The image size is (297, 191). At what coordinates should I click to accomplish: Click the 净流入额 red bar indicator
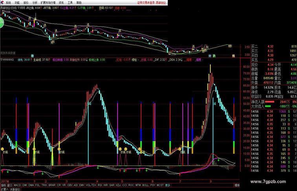pyautogui.click(x=269, y=102)
